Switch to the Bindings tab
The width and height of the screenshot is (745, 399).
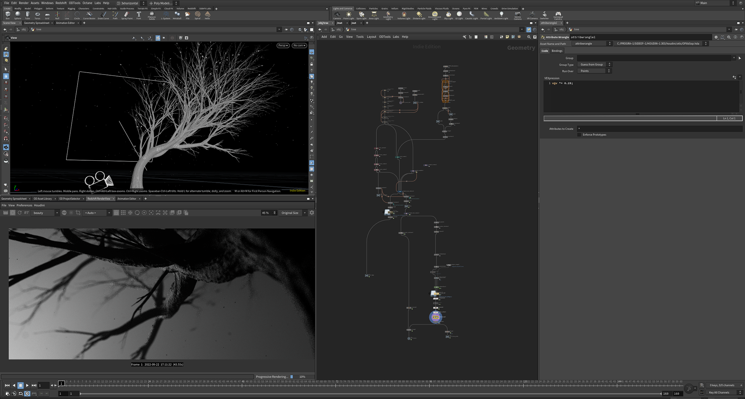coord(557,51)
